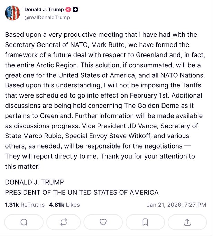This screenshot has width=213, height=236.
Task: Open Donald J. Trump display name
Action: click(44, 10)
